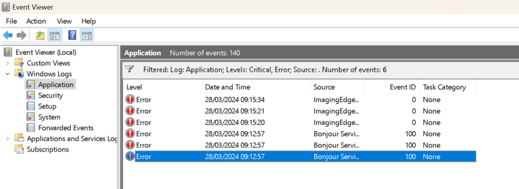Select the Subscriptions tree item

48,149
